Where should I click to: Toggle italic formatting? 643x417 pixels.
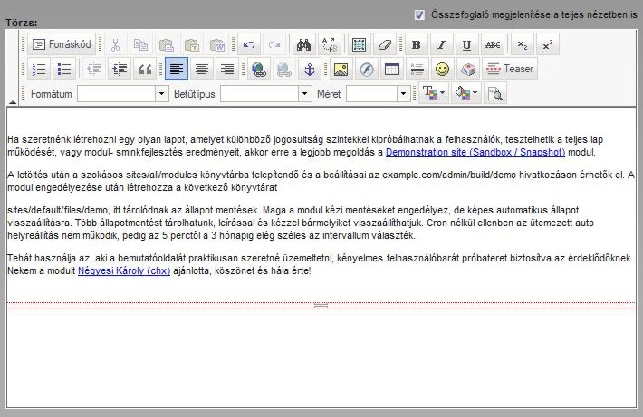[442, 44]
